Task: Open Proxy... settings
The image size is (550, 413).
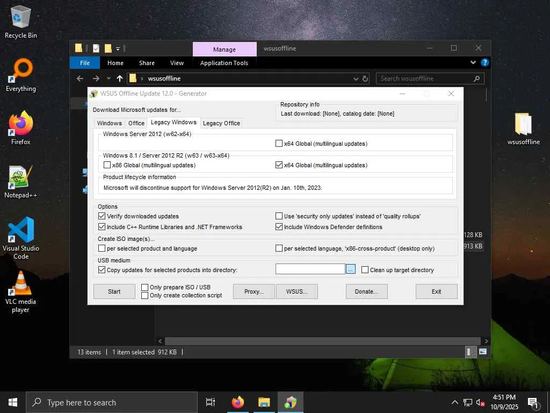Action: coord(254,291)
